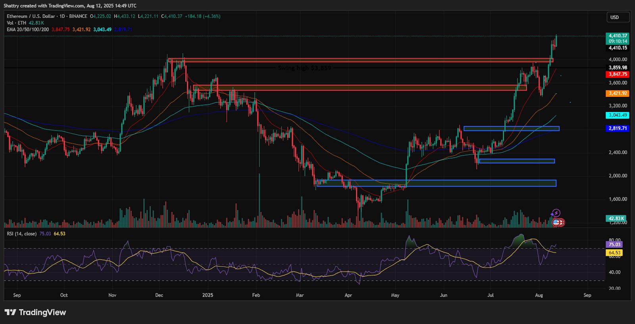The width and height of the screenshot is (635, 324).
Task: Click the yellow RSI 64.53 axis label
Action: 614,253
